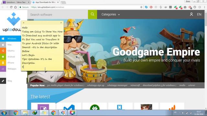Open a new browser tab
This screenshot has width=207, height=116.
[x=63, y=2]
